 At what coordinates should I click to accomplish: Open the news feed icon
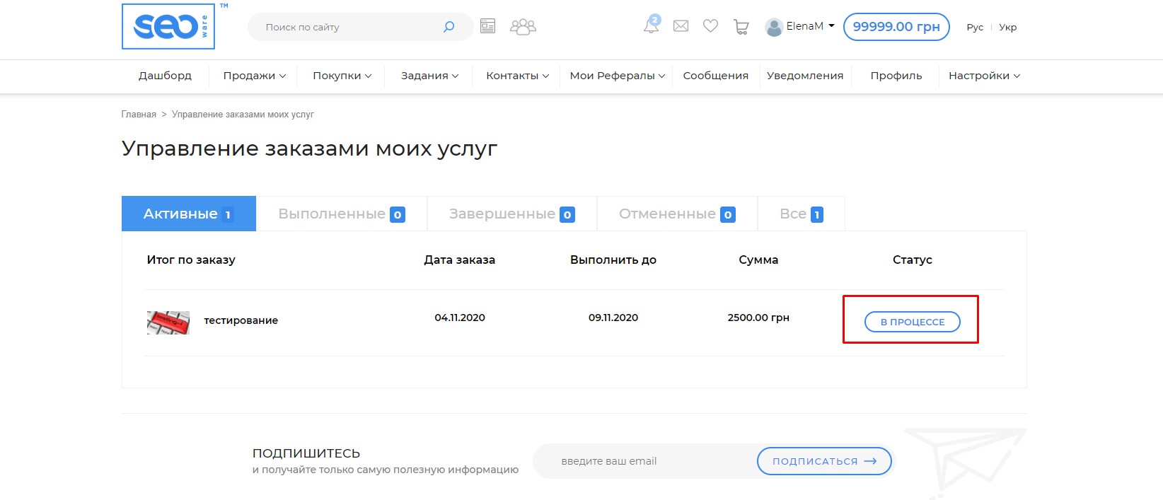(487, 27)
